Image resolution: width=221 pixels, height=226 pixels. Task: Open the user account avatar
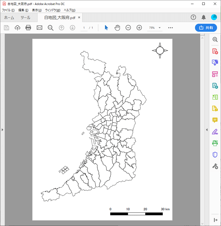pos(214,17)
